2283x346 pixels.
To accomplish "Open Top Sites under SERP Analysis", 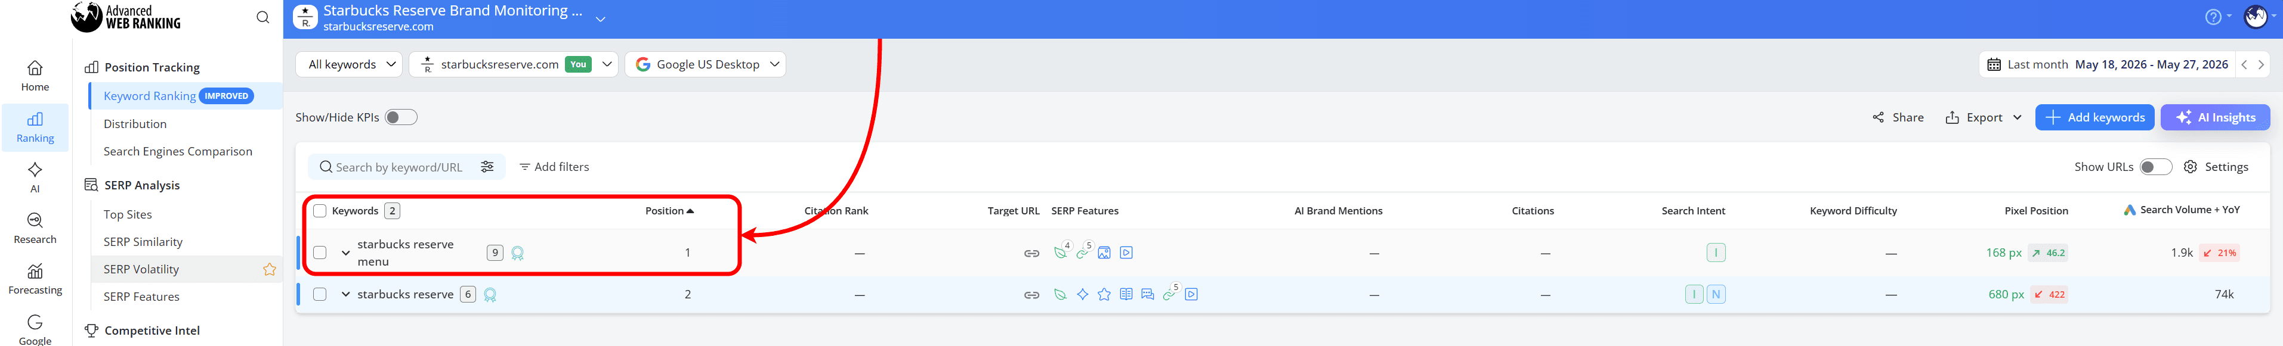I will tap(128, 214).
